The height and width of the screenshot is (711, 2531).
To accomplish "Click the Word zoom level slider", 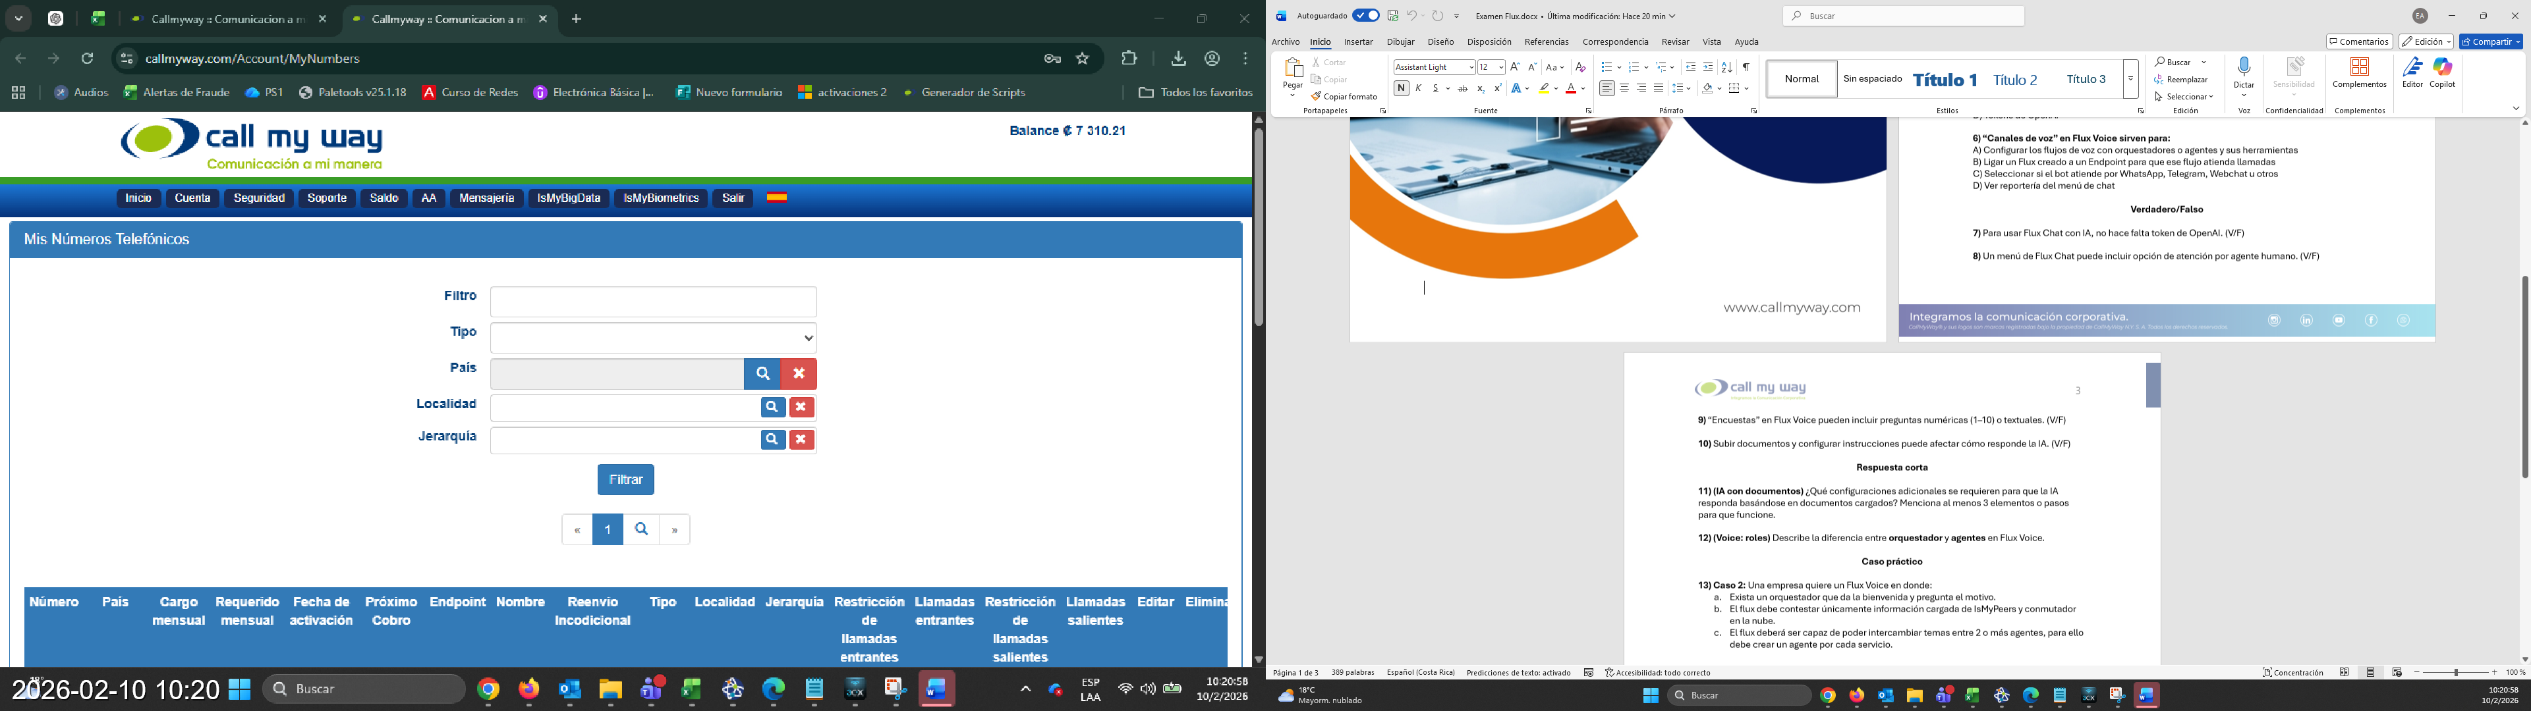I will 2455,673.
